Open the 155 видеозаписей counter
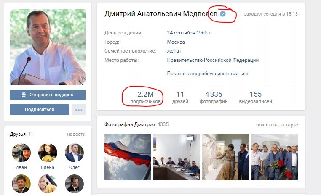Image resolution: width=321 pixels, height=195 pixels. click(x=255, y=97)
